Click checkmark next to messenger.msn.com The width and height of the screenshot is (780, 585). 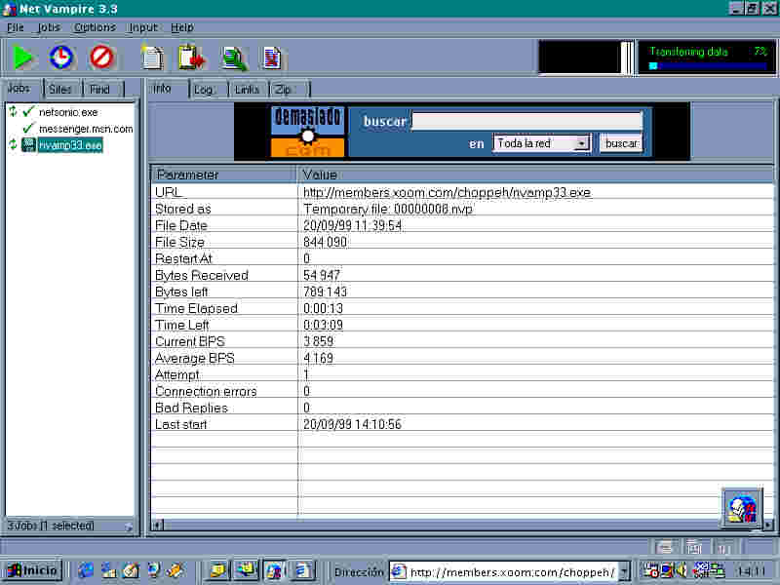tap(28, 129)
